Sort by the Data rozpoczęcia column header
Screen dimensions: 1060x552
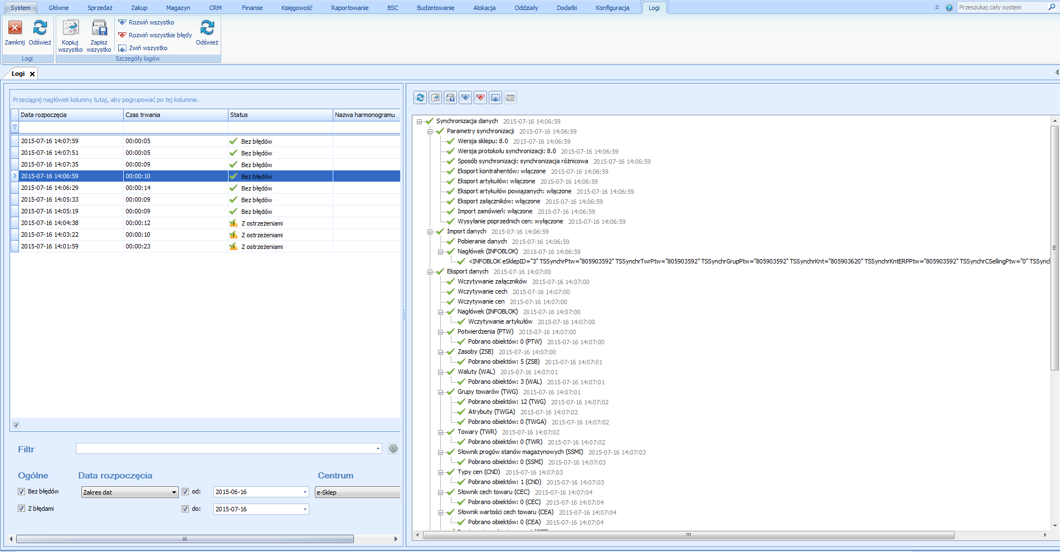(71, 115)
